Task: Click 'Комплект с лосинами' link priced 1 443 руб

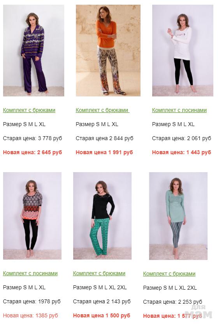Action: (x=179, y=110)
